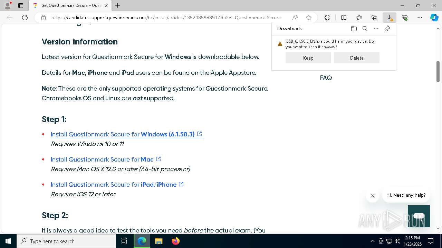The image size is (442, 248).
Task: Click the address bar URL field
Action: [x=166, y=18]
